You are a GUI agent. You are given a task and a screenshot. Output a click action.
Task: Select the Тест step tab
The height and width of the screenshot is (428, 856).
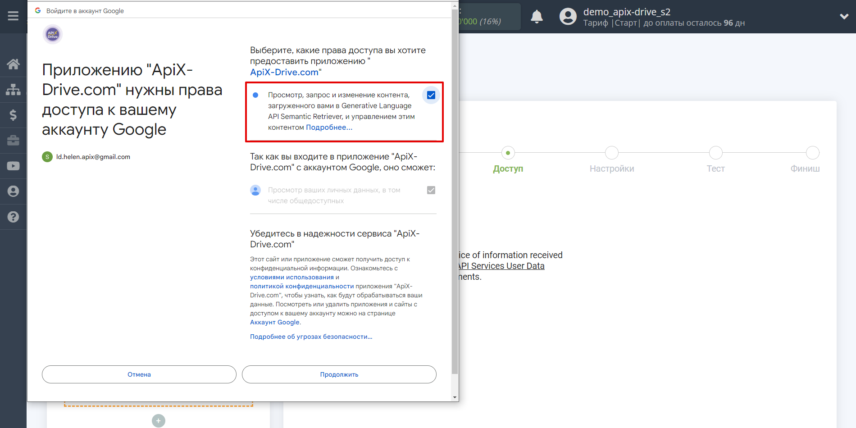[715, 168]
